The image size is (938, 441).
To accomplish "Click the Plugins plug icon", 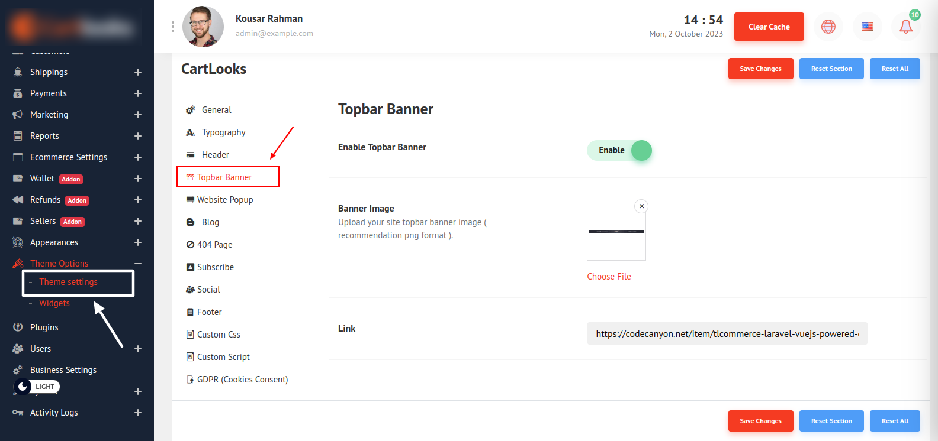I will pos(18,327).
